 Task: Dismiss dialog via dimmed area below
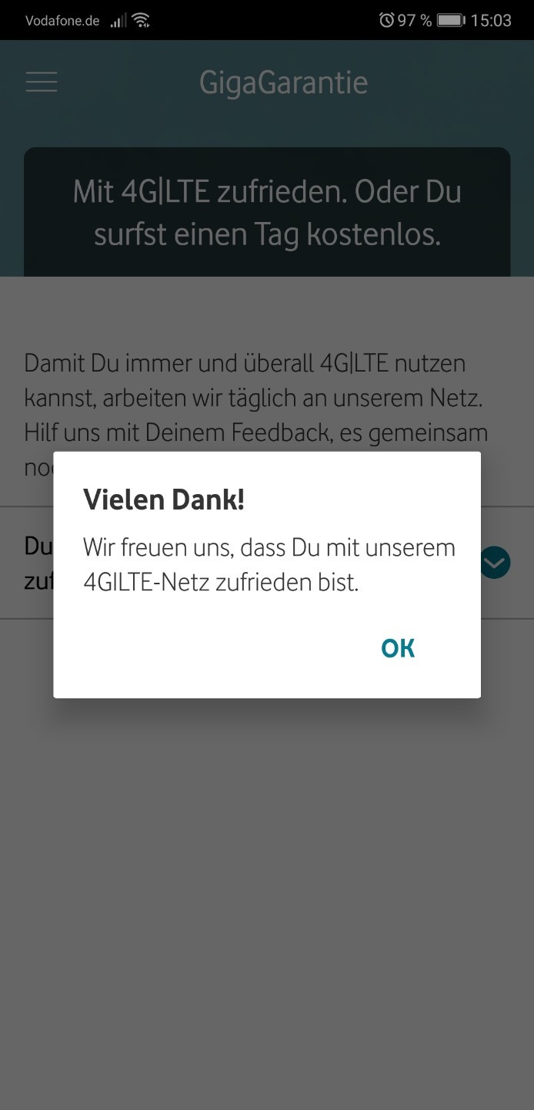pyautogui.click(x=267, y=886)
